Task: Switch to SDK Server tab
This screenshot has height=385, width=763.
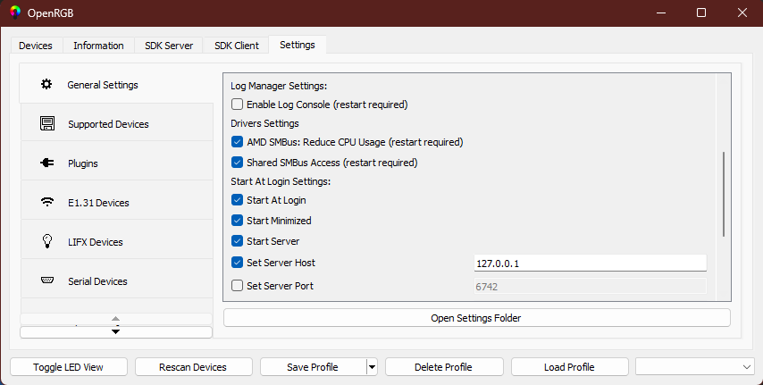Action: pyautogui.click(x=169, y=46)
